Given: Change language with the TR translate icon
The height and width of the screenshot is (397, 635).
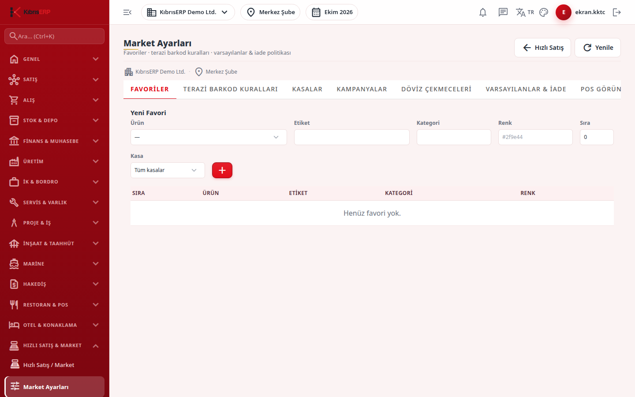Looking at the screenshot, I should (x=525, y=12).
